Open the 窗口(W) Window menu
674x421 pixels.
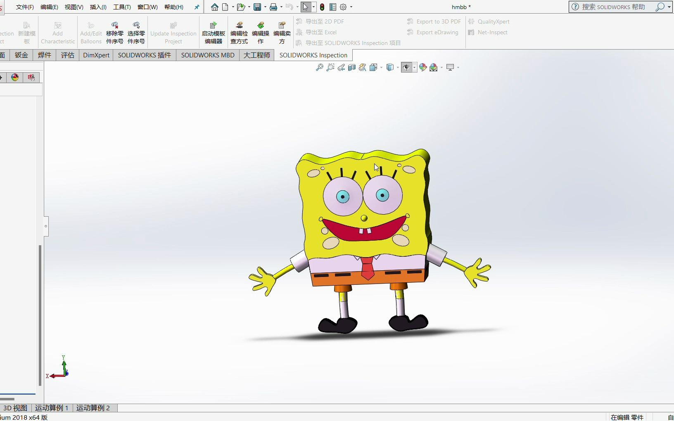[x=147, y=7]
